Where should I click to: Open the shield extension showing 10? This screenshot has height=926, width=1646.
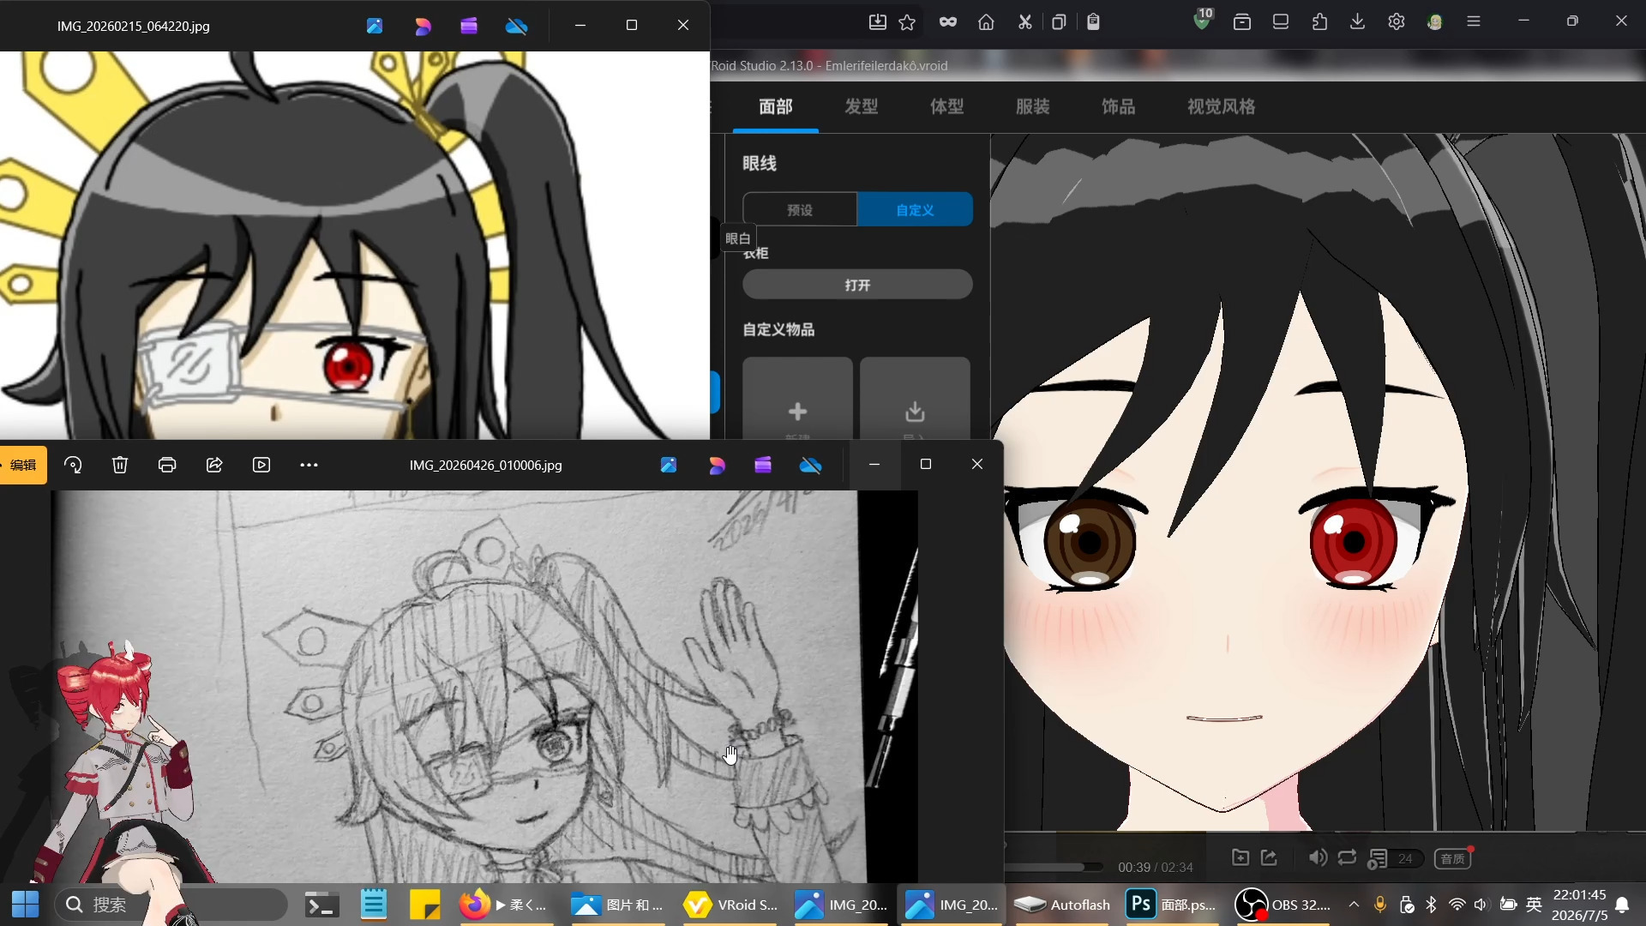tap(1203, 20)
